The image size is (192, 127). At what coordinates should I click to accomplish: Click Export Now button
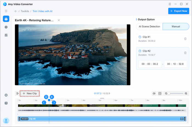(x=179, y=11)
